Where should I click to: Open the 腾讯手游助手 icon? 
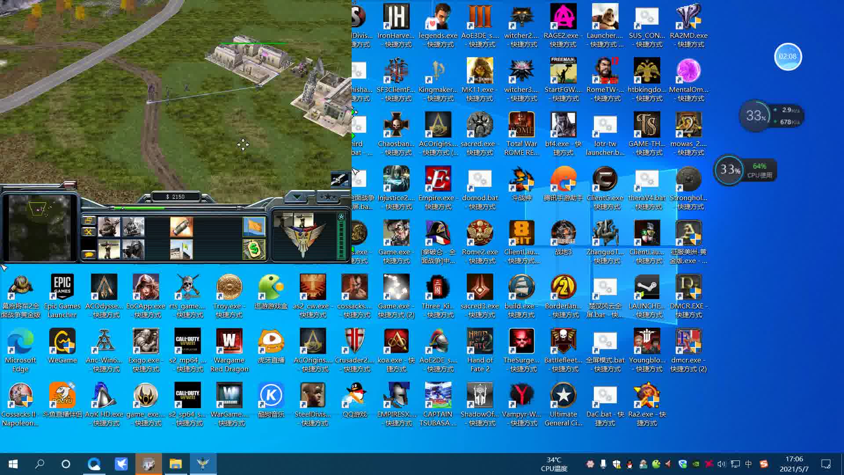click(x=563, y=184)
